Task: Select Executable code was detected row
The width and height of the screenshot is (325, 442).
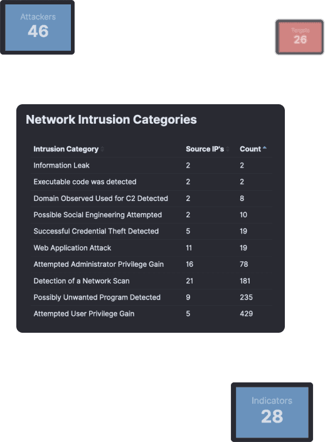Action: pos(151,182)
